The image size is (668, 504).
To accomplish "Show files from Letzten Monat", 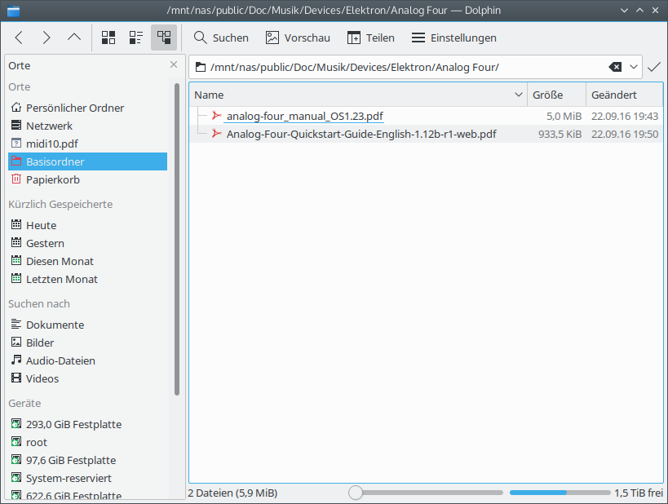I will [x=87, y=279].
